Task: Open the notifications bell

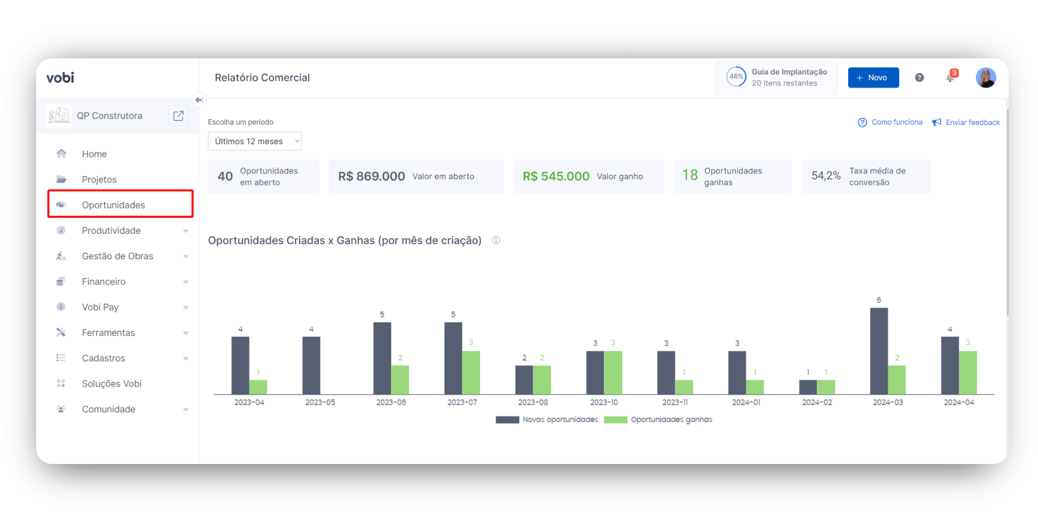Action: pos(950,78)
